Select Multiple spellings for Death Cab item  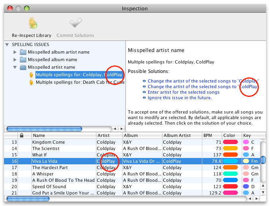pos(80,83)
